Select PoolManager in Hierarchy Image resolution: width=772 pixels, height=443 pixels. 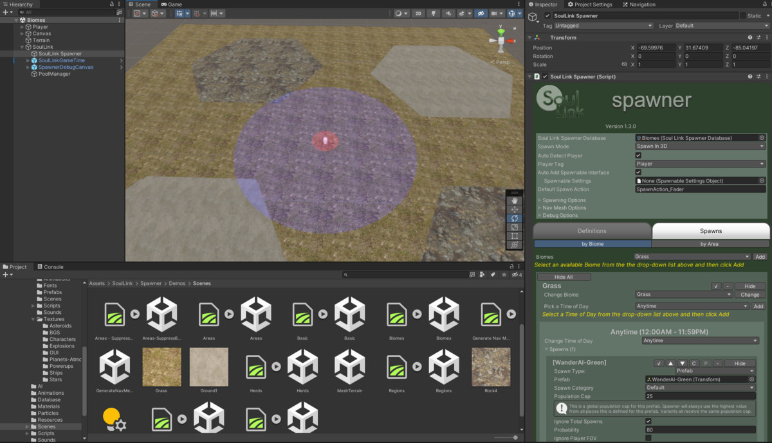point(53,74)
